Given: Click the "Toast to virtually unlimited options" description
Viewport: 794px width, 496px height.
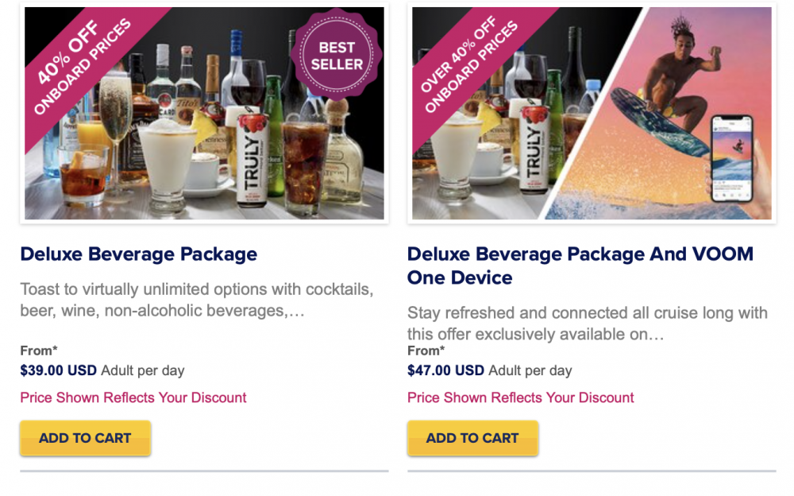Looking at the screenshot, I should 196,300.
